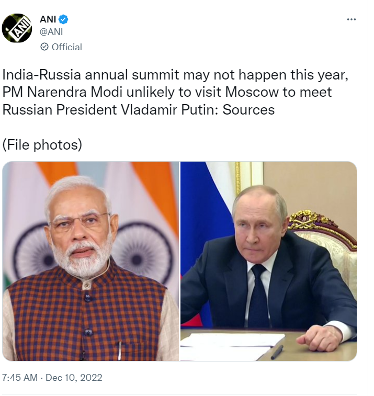Click the Dec 10, 2022 date

(x=74, y=377)
